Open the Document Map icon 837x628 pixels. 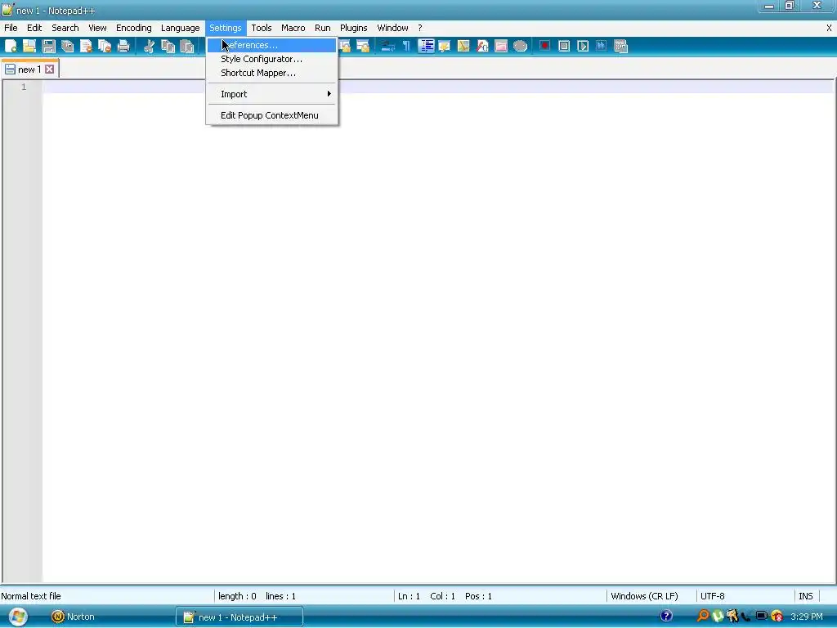[x=463, y=47]
